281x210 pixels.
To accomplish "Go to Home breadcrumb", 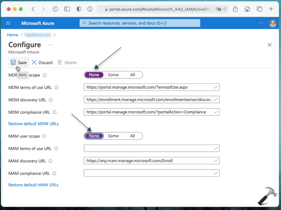I will [x=12, y=35].
